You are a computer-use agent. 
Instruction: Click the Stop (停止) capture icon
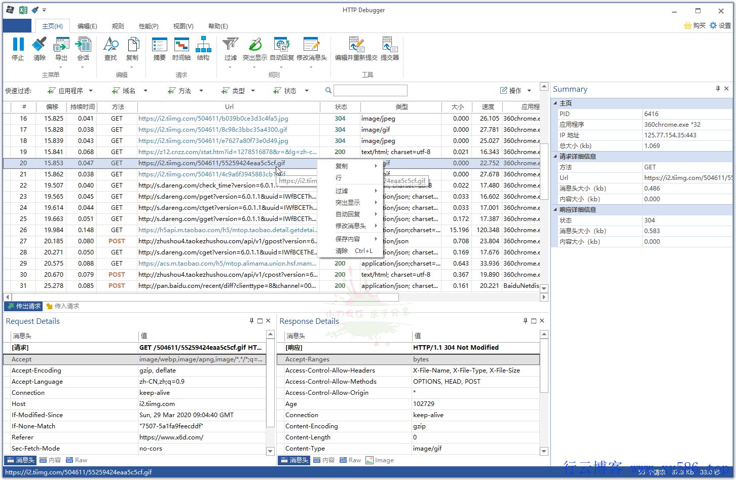[x=18, y=49]
